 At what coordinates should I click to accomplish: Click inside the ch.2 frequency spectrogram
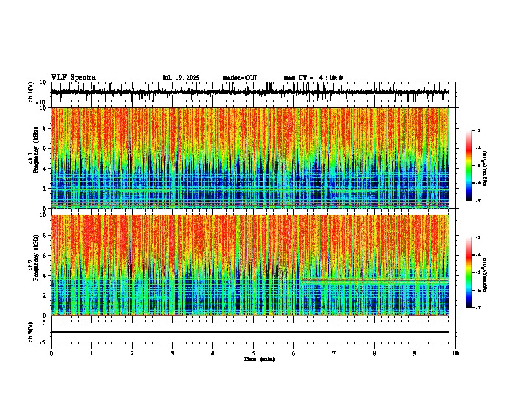(x=250, y=265)
